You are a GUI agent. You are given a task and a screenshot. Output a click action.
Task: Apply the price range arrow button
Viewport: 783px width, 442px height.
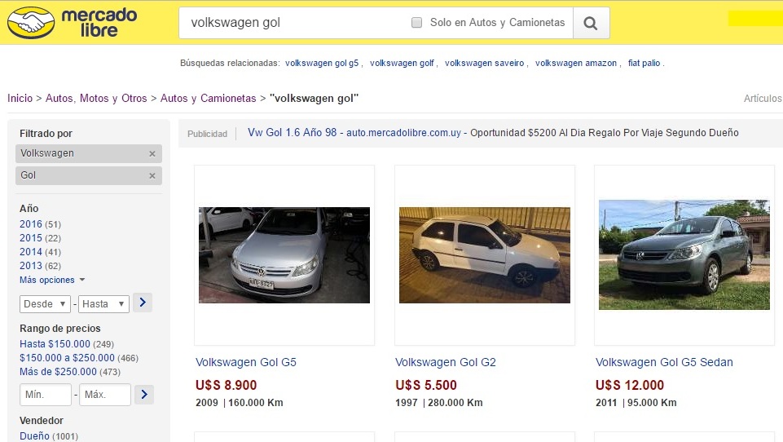coord(144,395)
